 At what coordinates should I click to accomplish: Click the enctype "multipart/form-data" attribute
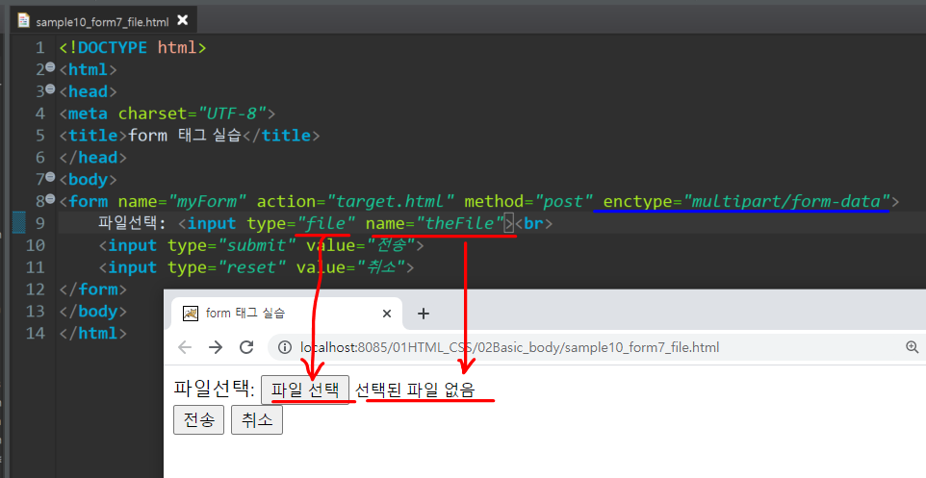(x=746, y=201)
